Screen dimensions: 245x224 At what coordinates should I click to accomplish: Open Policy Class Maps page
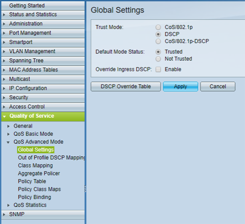click(39, 189)
